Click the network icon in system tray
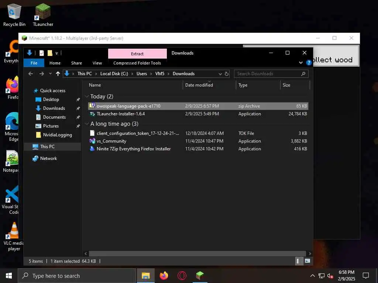 tap(322, 276)
